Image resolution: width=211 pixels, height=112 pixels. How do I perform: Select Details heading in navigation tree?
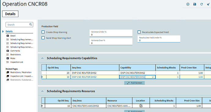click(x=9, y=31)
